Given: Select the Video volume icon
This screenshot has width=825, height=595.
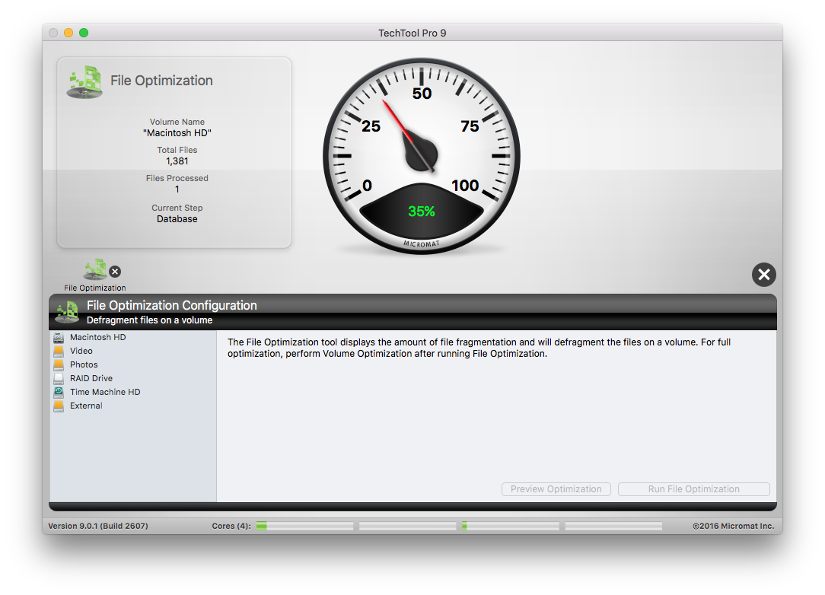Looking at the screenshot, I should tap(59, 351).
